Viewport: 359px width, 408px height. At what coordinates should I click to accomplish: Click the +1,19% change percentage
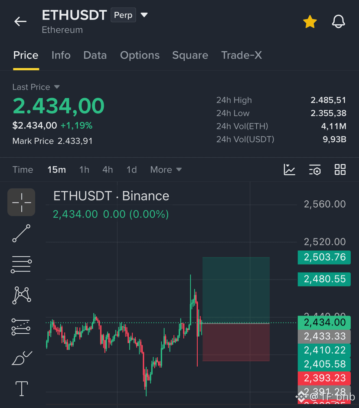click(77, 126)
